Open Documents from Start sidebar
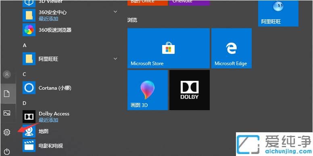The width and height of the screenshot is (313, 156). click(7, 94)
